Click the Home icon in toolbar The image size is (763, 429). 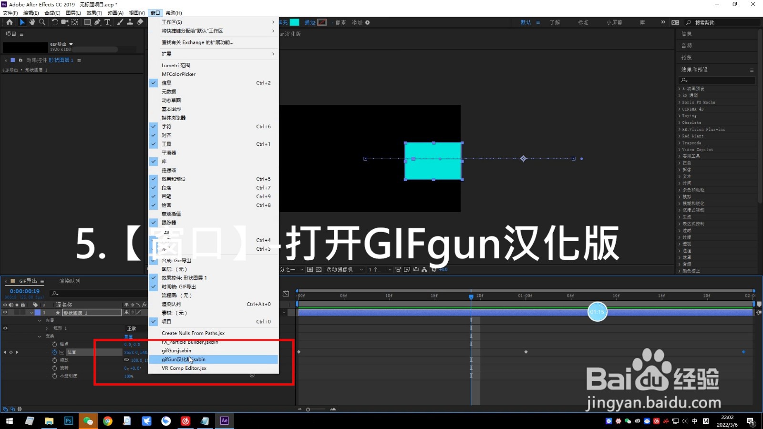point(9,22)
